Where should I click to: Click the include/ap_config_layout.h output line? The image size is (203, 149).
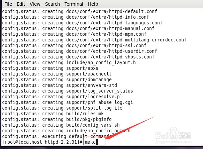pyautogui.click(x=69, y=62)
